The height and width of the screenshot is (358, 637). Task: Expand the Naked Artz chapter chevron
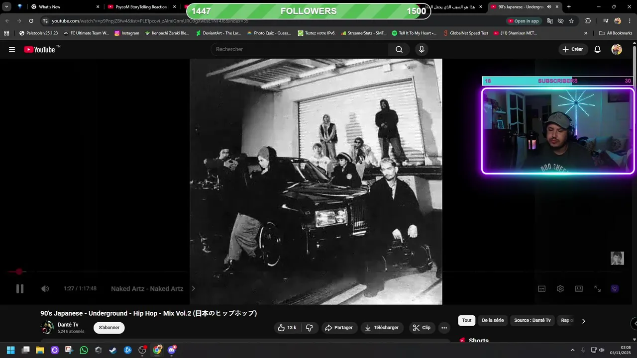[193, 289]
